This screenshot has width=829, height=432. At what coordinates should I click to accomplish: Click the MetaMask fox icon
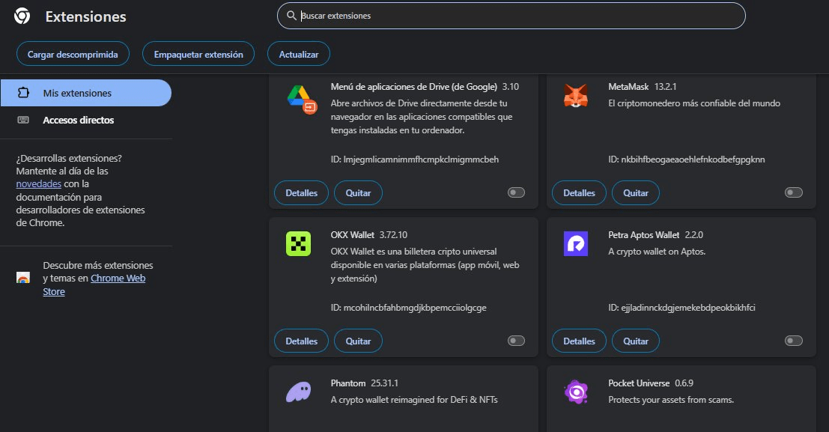click(576, 97)
